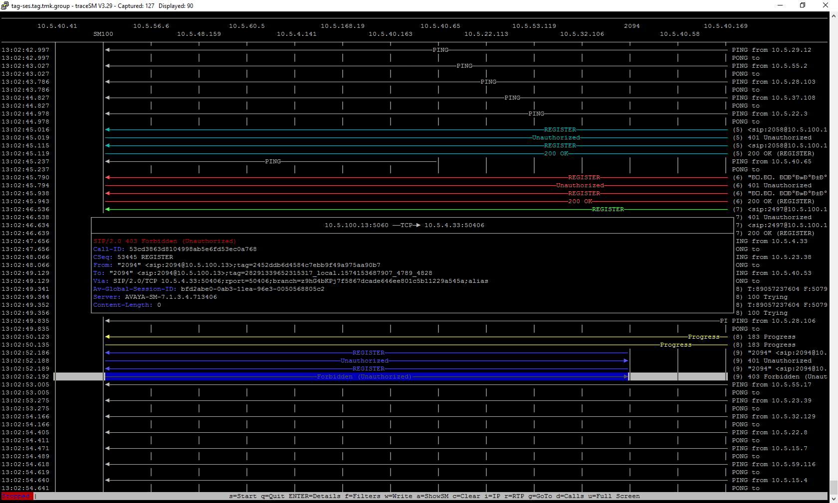Click the Call-ID line in details popup

tap(175, 249)
